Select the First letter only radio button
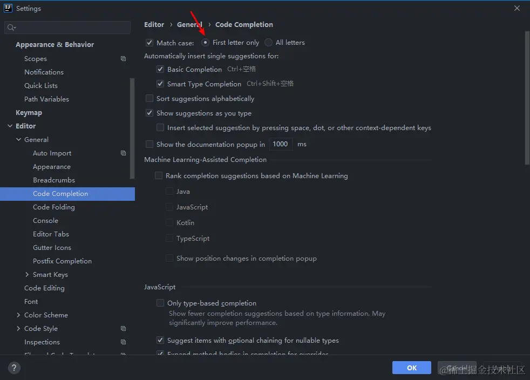This screenshot has height=380, width=530. point(205,42)
